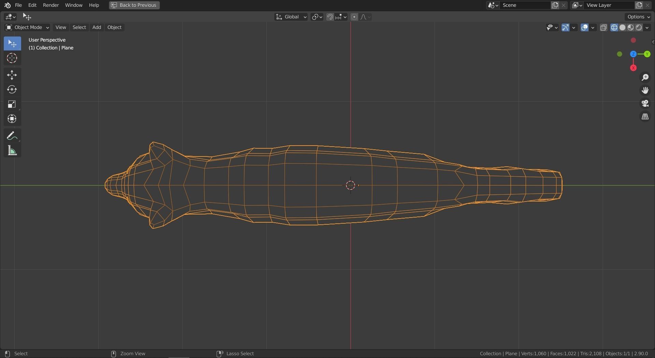
Task: Open the Edit menu
Action: (32, 5)
